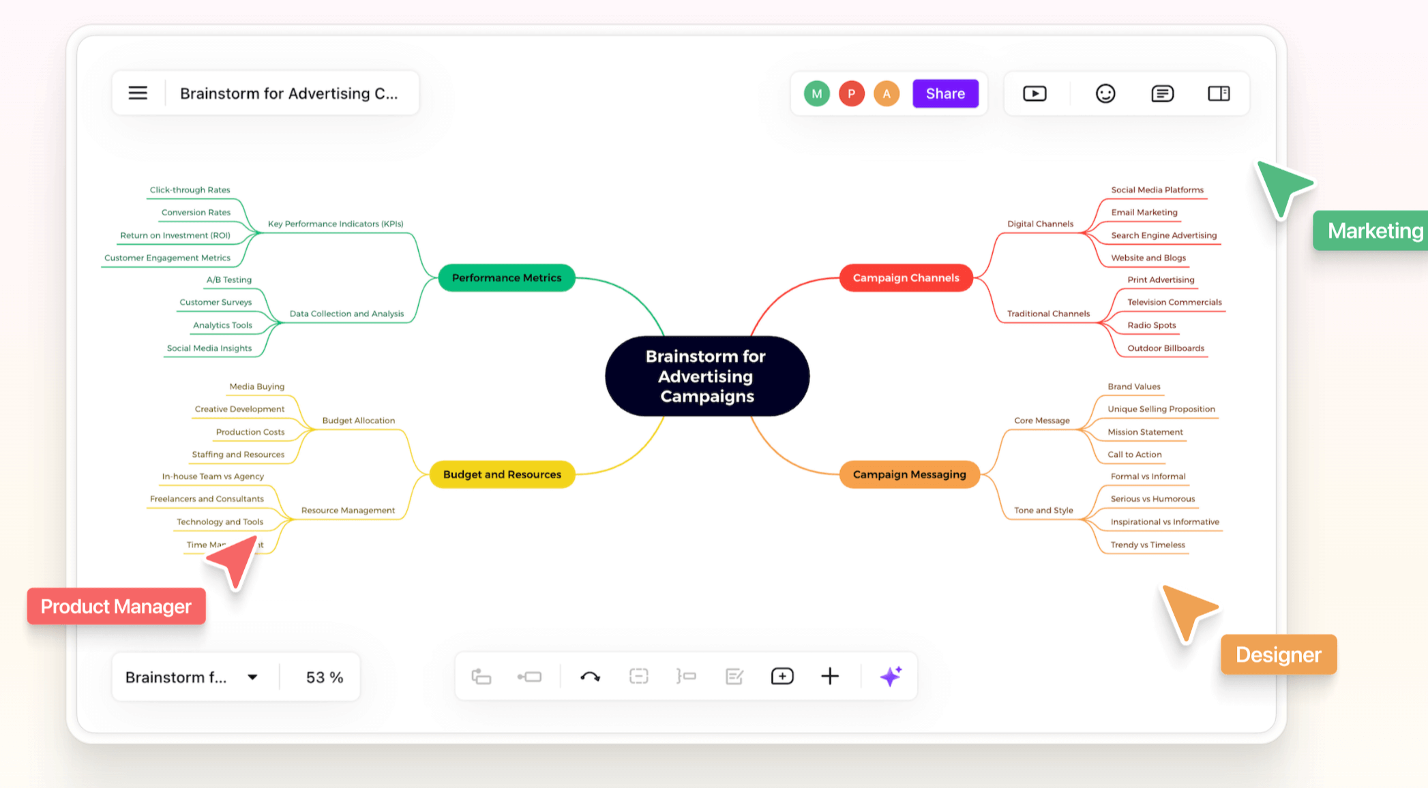Select the boundary selection tool
Viewport: 1428px width, 788px height.
coord(638,676)
